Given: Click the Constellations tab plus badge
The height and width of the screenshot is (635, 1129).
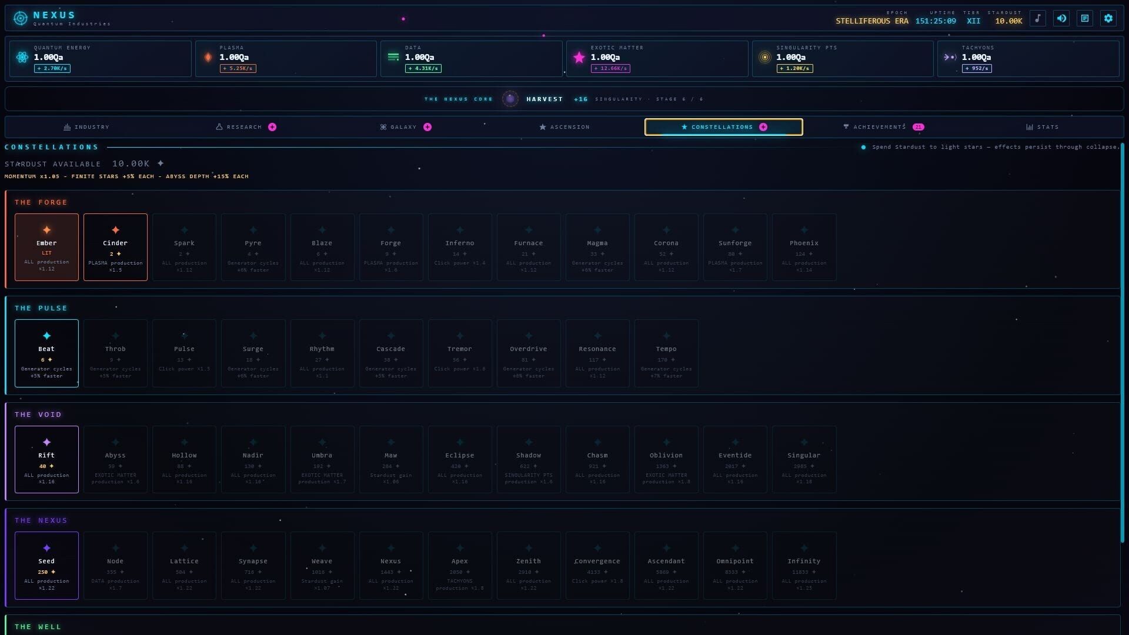Looking at the screenshot, I should (x=763, y=127).
